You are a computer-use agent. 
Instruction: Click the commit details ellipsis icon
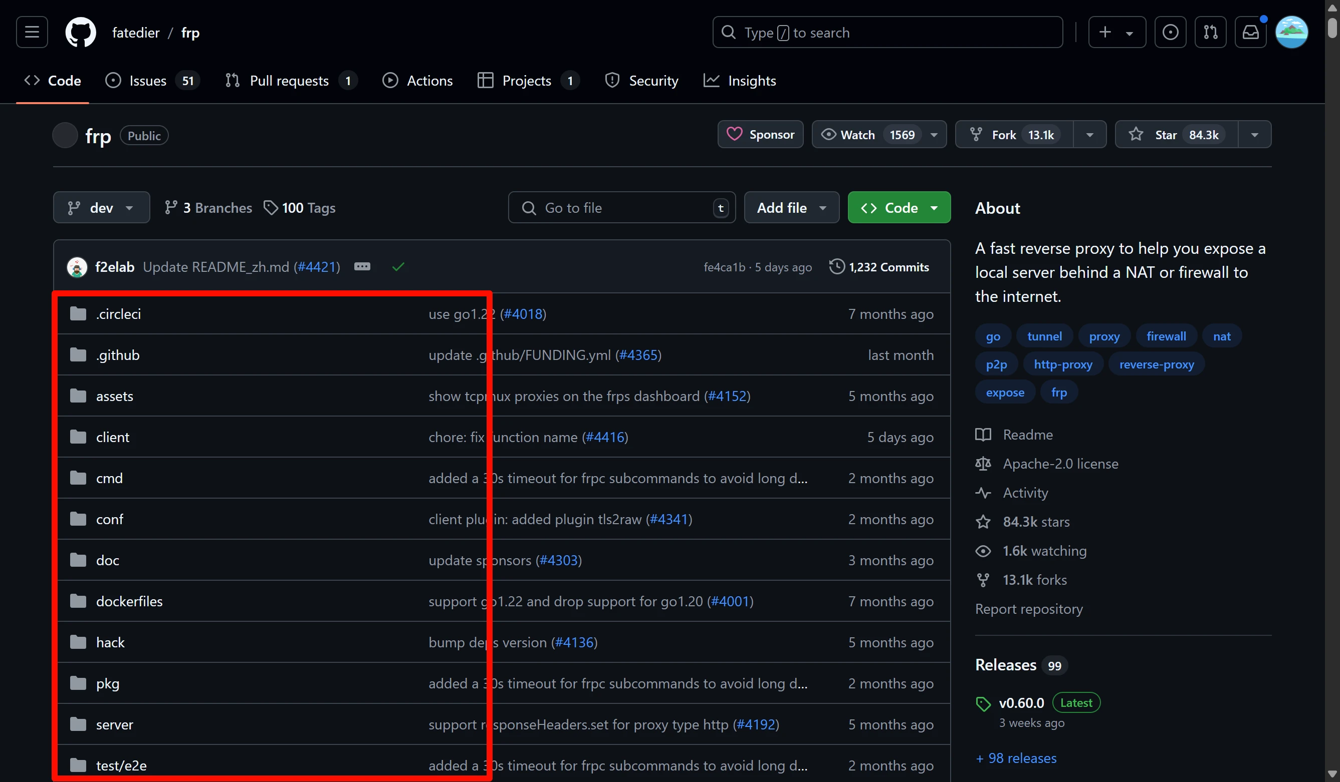point(362,267)
